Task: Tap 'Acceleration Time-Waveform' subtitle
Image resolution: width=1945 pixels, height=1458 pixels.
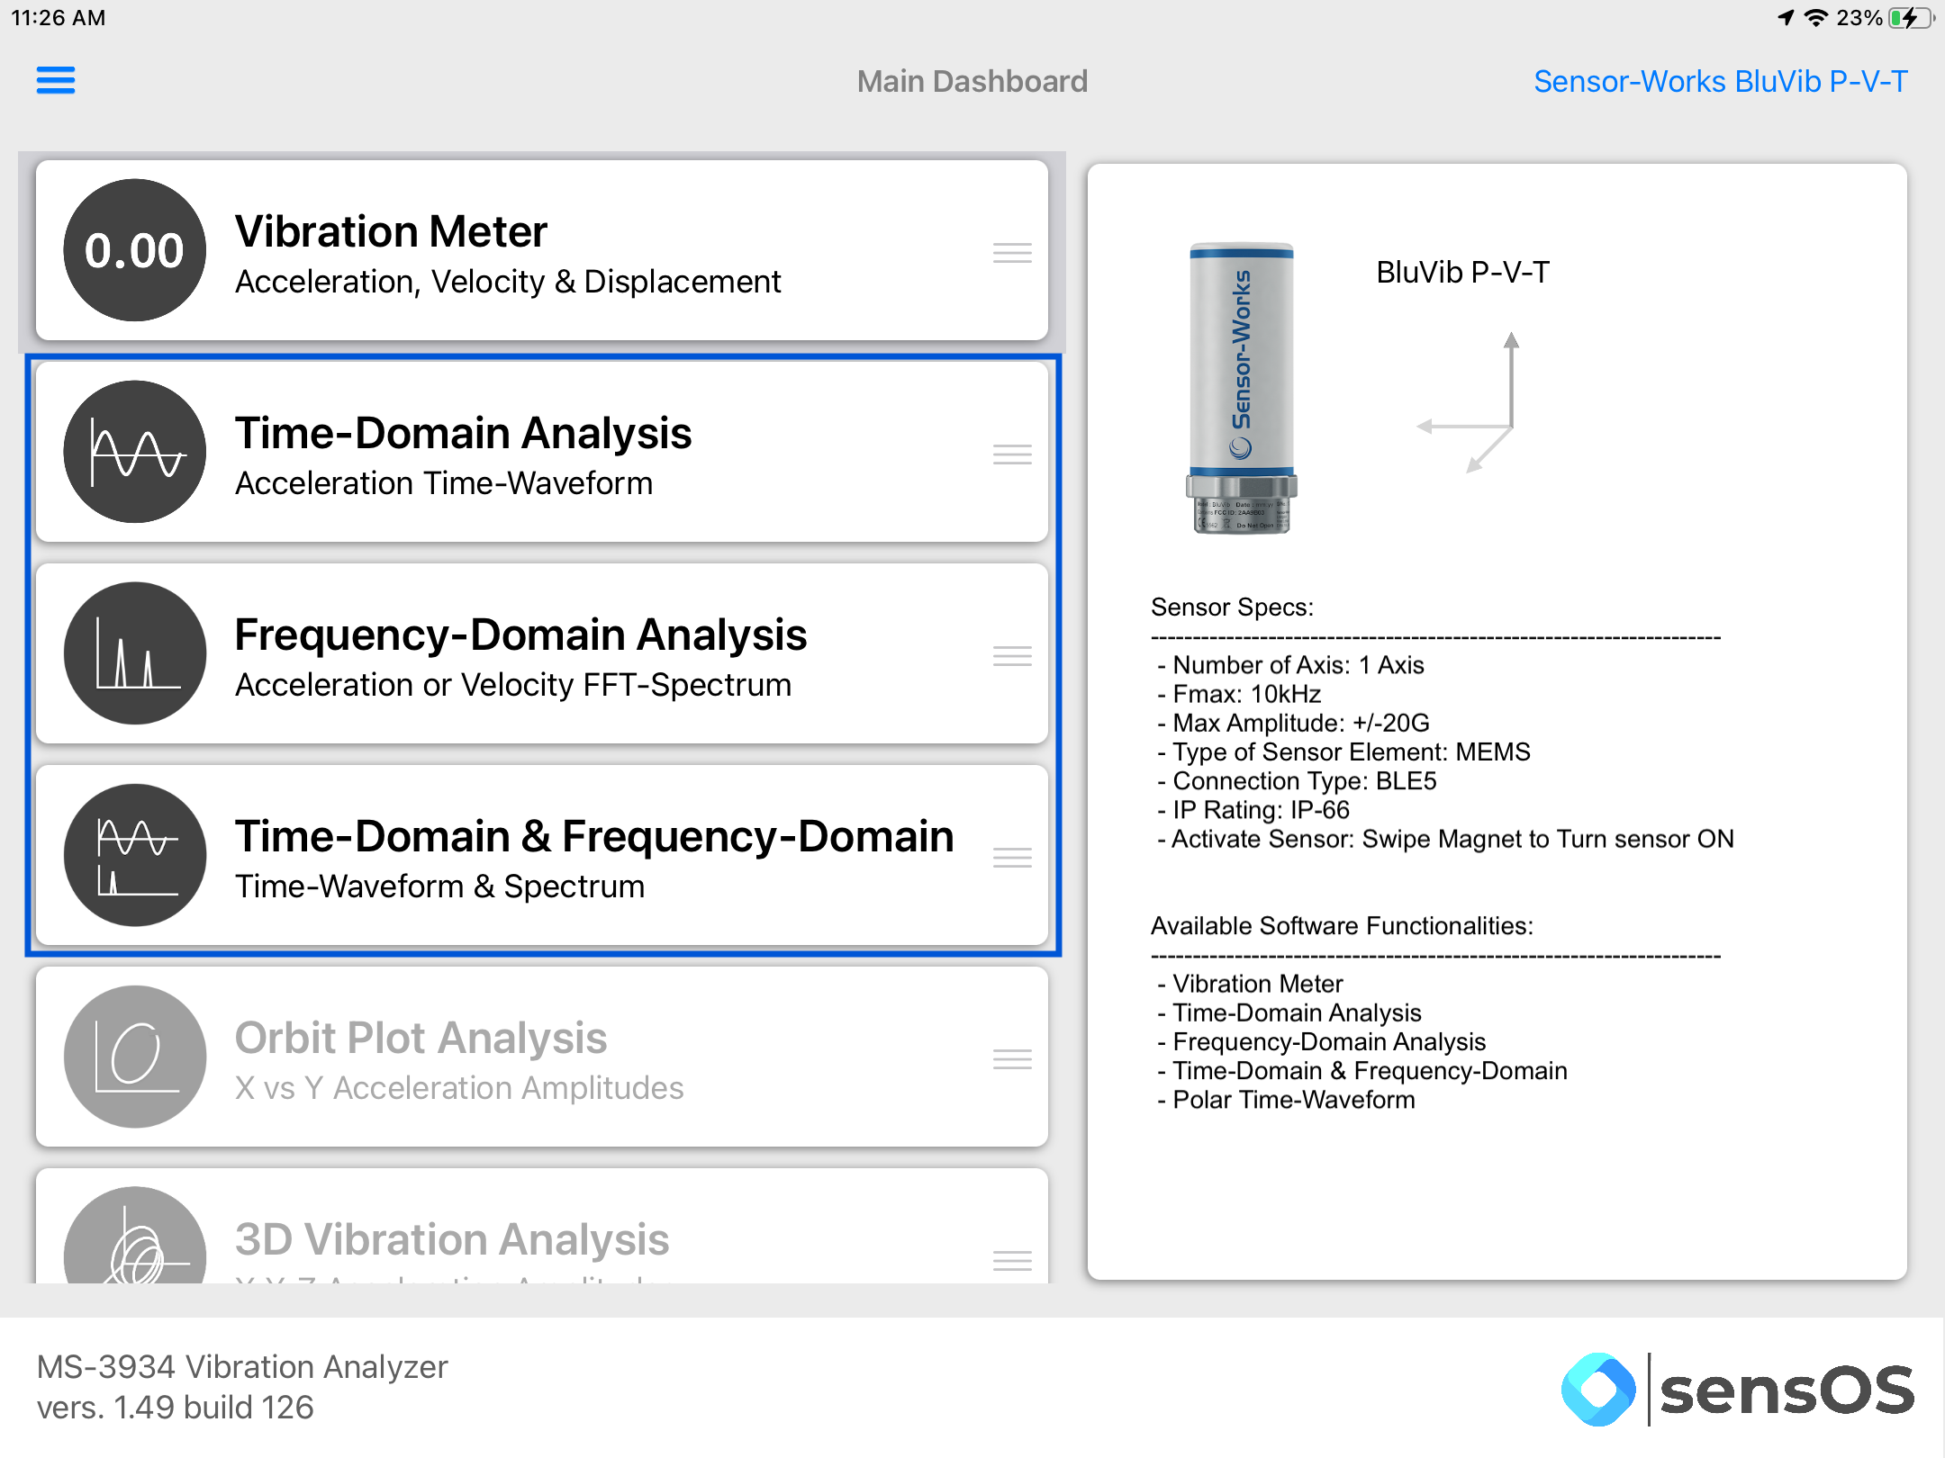Action: (444, 483)
